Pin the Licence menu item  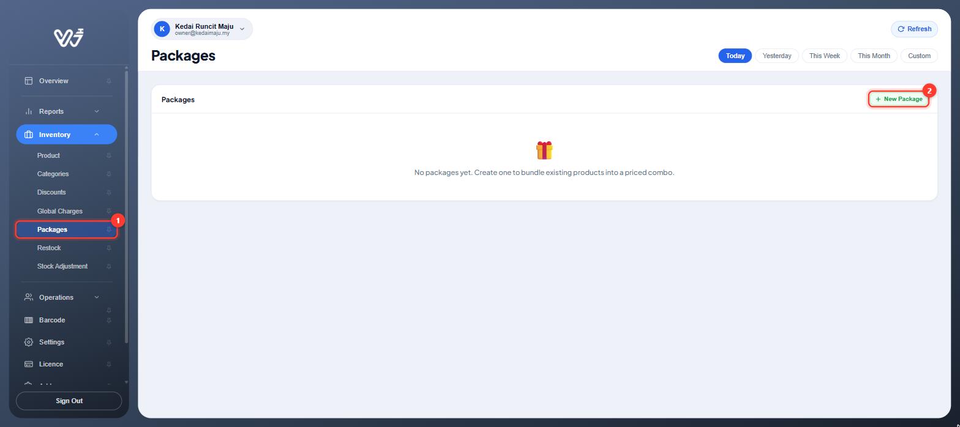click(109, 364)
